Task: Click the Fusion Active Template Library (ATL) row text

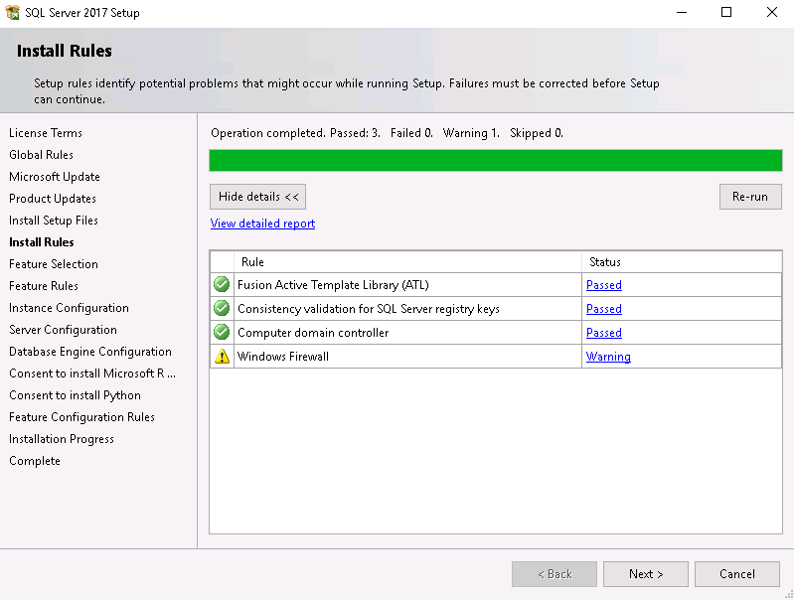Action: coord(333,285)
